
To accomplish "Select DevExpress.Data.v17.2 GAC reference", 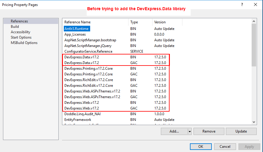I will point(82,63).
